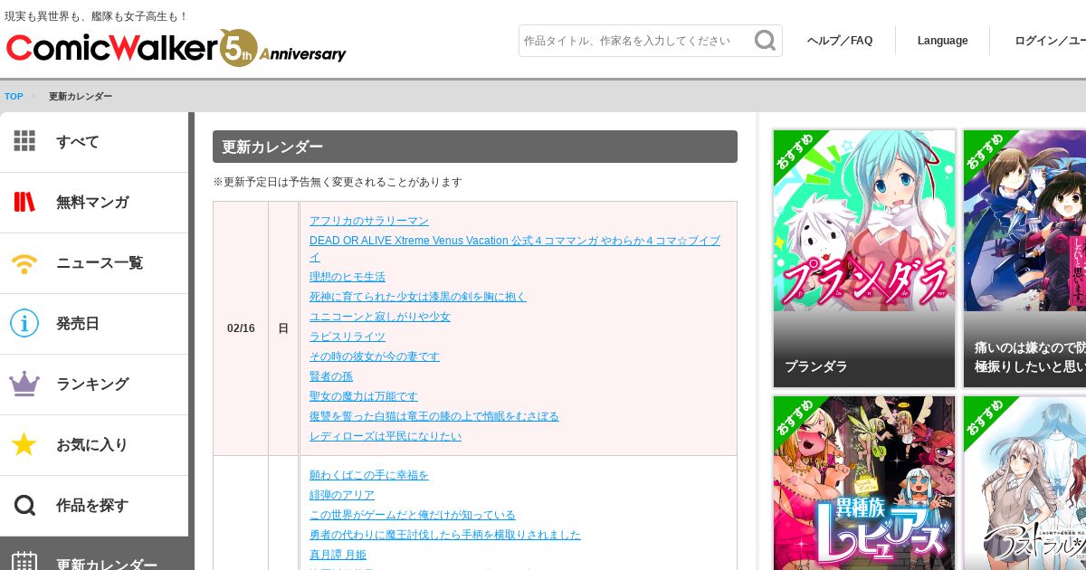This screenshot has width=1086, height=570.
Task: Click the calendar icon for 更新カレンダー
Action: coord(24,563)
